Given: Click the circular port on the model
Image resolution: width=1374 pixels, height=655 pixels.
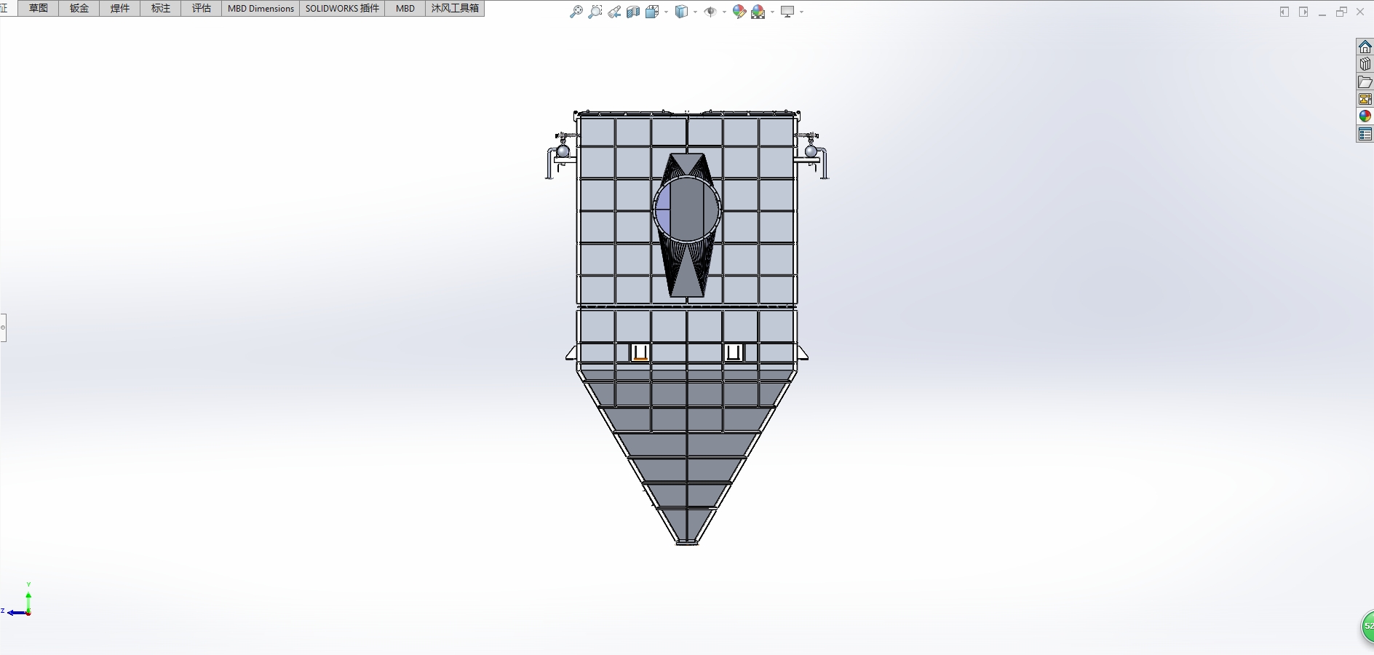Looking at the screenshot, I should (687, 210).
